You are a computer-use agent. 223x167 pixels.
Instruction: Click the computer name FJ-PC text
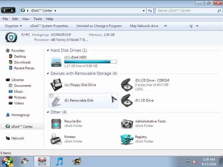[x=26, y=35]
